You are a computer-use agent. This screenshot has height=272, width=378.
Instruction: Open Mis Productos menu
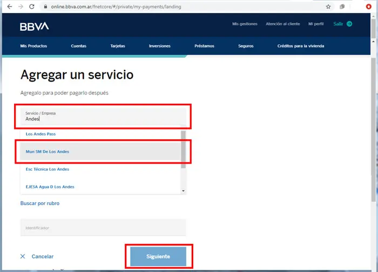point(33,46)
